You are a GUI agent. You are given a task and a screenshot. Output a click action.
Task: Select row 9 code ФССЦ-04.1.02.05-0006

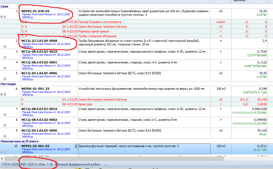click(x=39, y=130)
